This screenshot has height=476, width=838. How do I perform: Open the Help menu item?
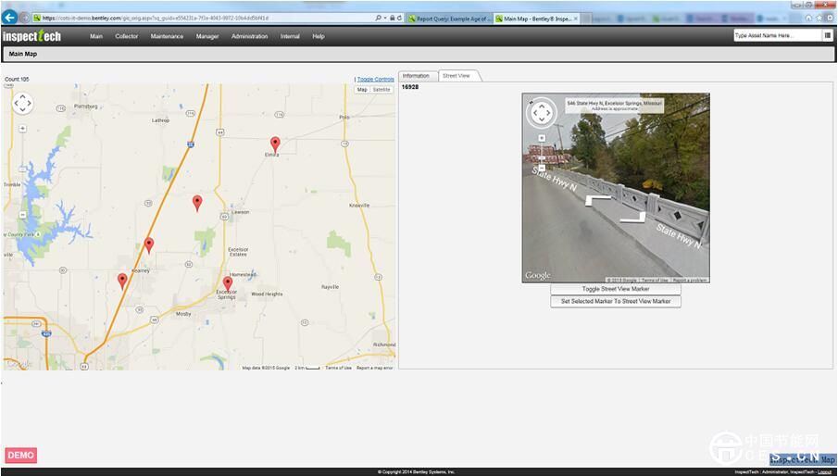tap(319, 36)
